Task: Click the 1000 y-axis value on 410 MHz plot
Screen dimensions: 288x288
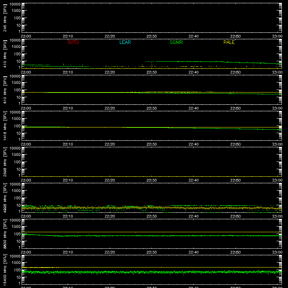Action: pos(16,46)
